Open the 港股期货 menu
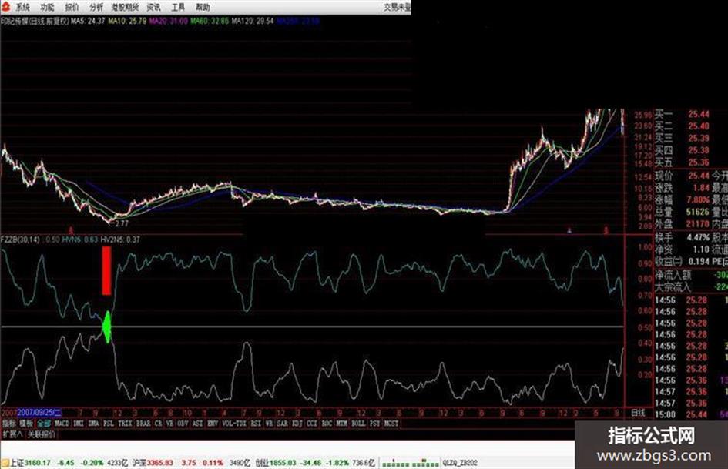728x469 pixels. pos(126,7)
